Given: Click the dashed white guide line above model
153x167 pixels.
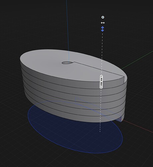Looking at the screenshot, I should coord(102,46).
